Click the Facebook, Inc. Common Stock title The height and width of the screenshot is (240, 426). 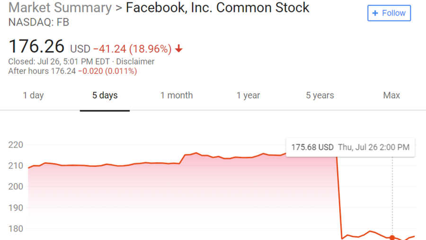(217, 8)
